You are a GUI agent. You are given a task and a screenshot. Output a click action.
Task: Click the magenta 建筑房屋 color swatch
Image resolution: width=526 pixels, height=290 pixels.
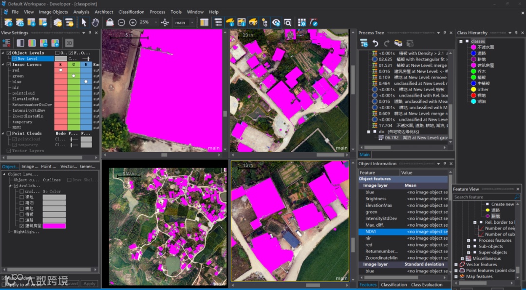[54, 226]
